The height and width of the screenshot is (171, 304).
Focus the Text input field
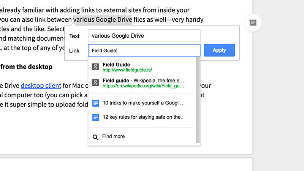pos(144,36)
